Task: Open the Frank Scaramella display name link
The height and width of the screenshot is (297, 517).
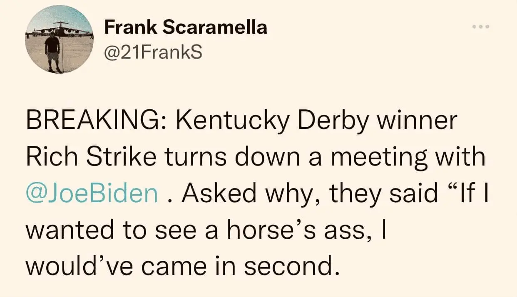Action: tap(185, 27)
